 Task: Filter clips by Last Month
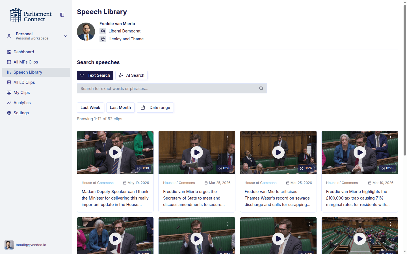[120, 108]
